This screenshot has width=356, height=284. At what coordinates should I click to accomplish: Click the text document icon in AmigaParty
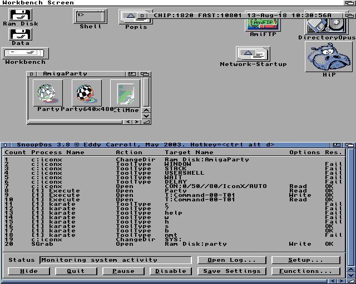pos(125,93)
